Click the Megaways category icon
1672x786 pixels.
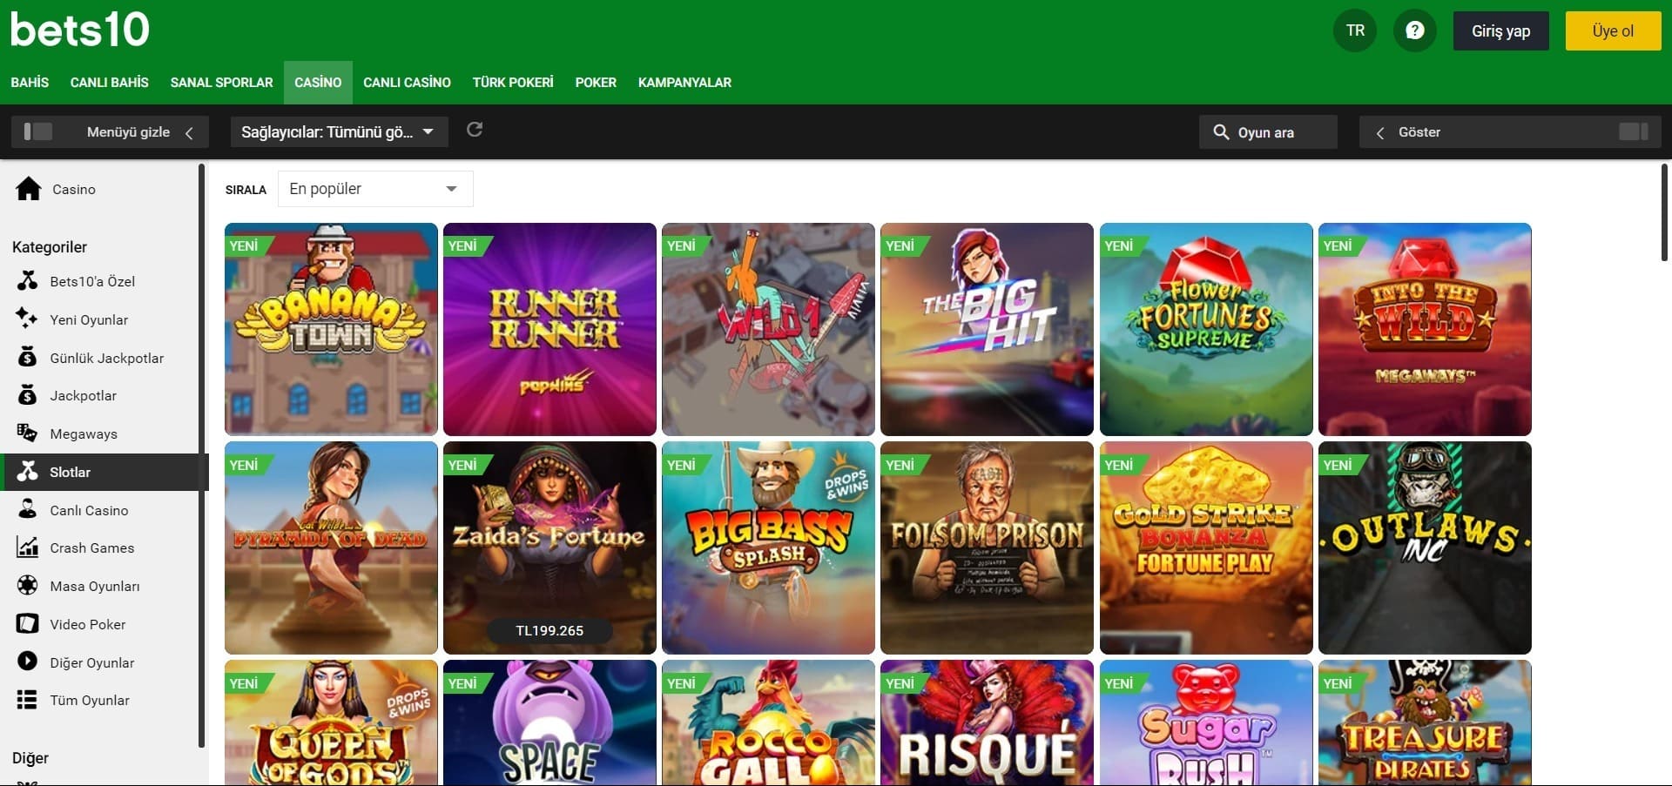point(28,433)
